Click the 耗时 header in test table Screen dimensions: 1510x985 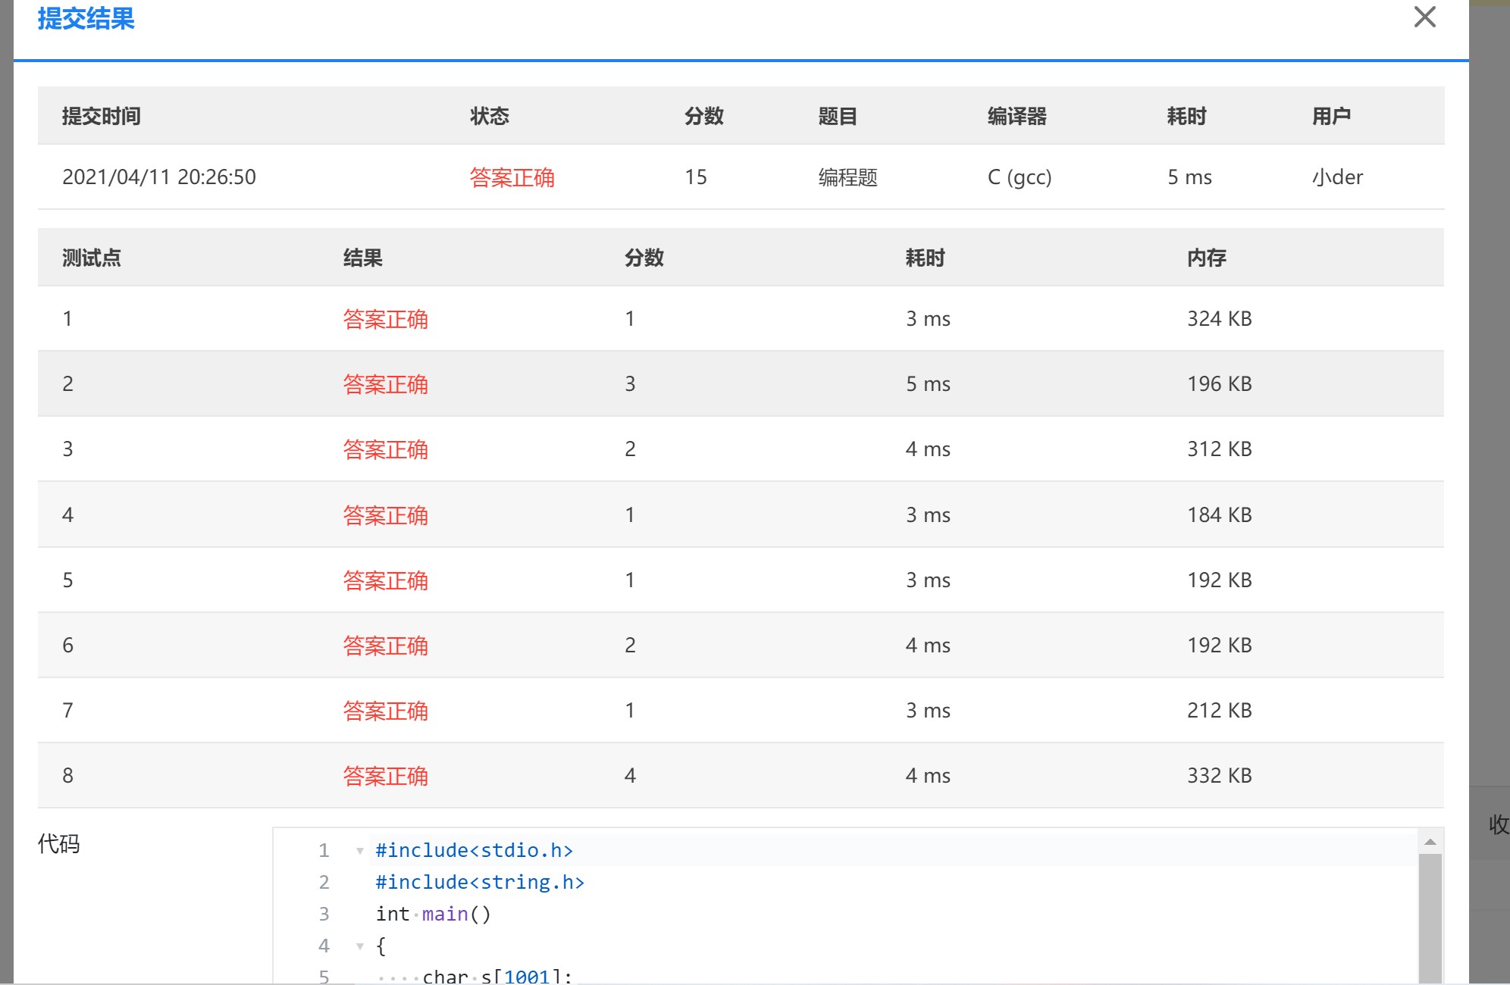pos(925,258)
